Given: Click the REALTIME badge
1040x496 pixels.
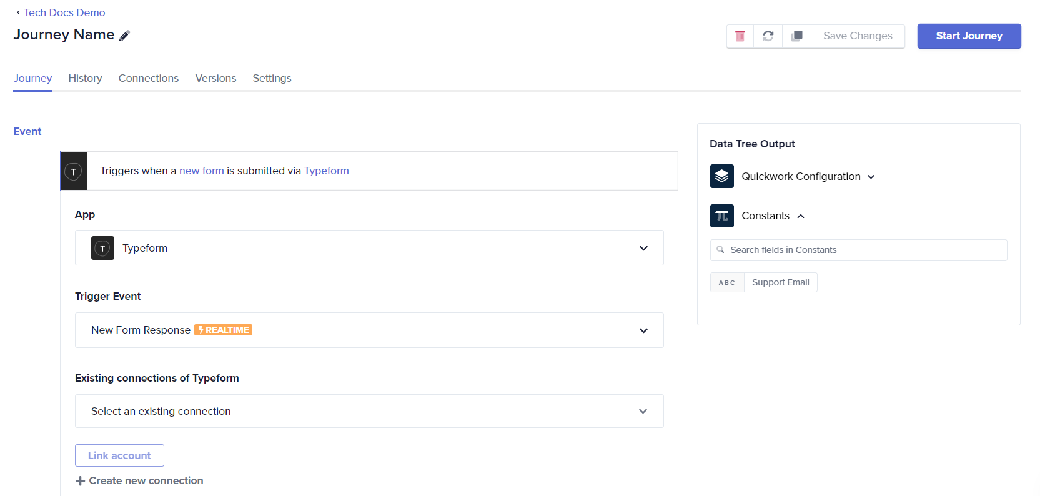Looking at the screenshot, I should pyautogui.click(x=223, y=330).
